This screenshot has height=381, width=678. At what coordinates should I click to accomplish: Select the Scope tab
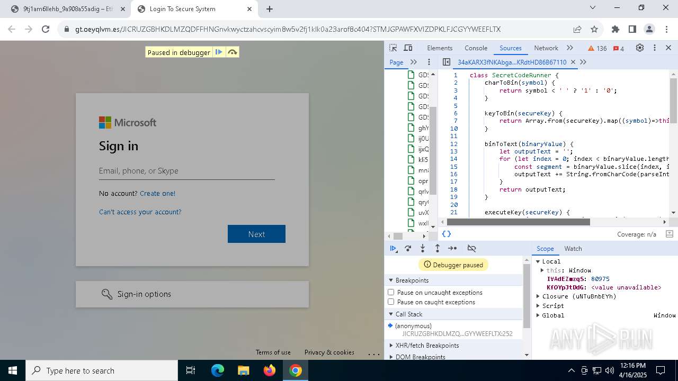(x=545, y=248)
